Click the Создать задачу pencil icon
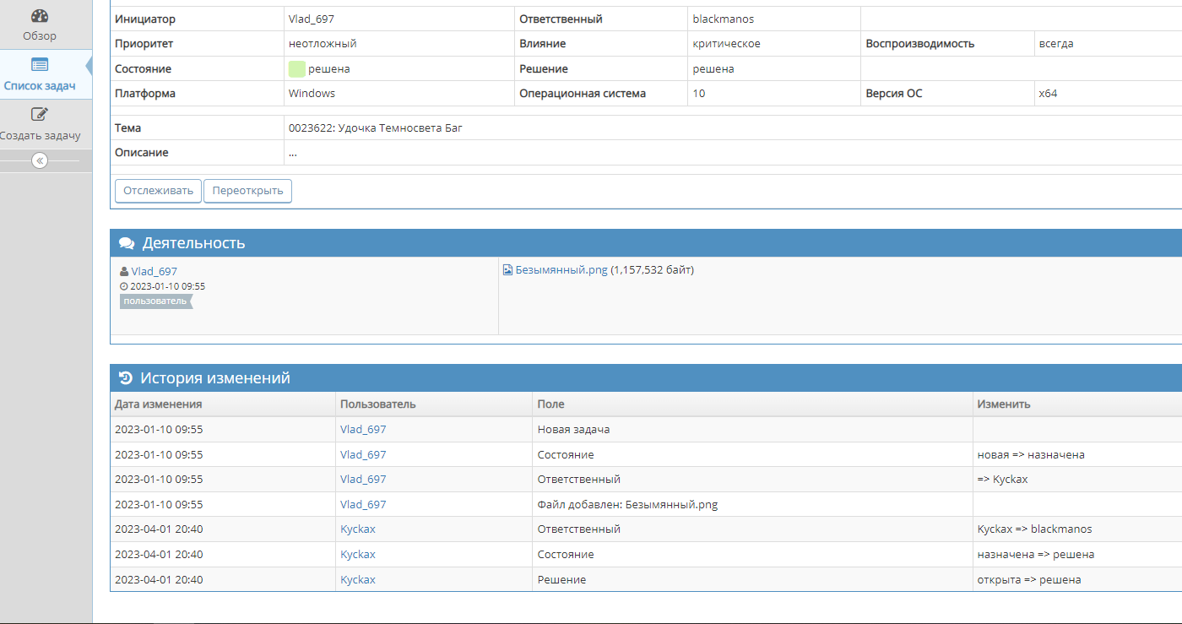This screenshot has width=1182, height=624. 40,115
